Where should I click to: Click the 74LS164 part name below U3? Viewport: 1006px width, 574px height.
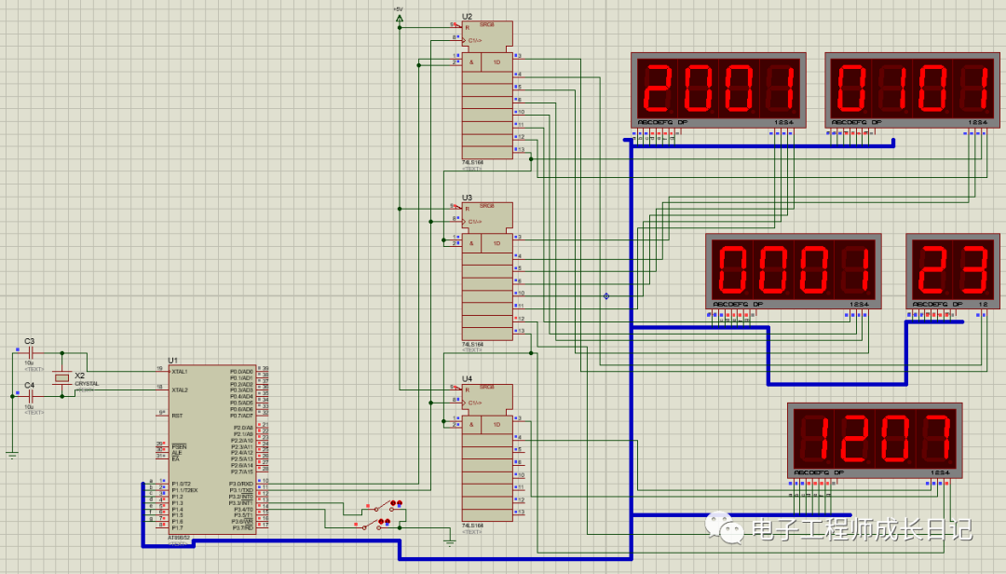[x=473, y=345]
